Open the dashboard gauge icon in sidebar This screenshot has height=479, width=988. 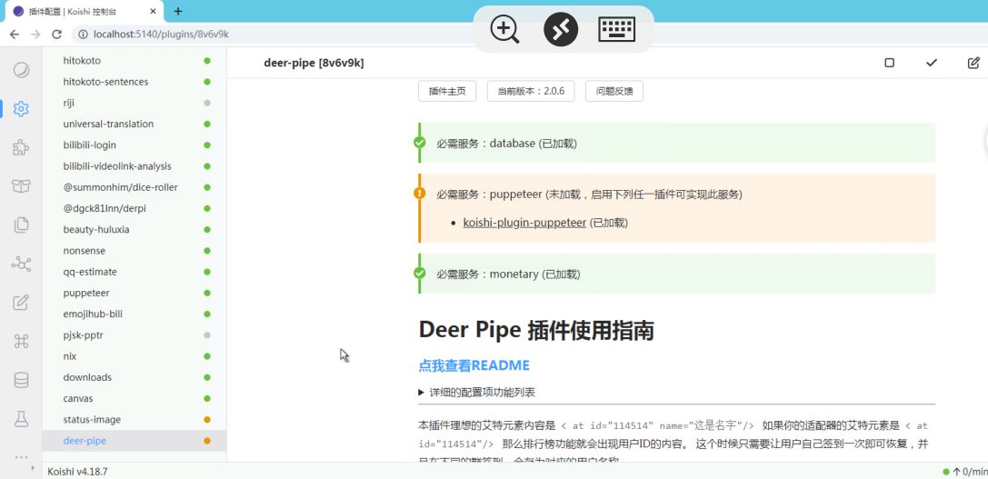click(x=22, y=70)
